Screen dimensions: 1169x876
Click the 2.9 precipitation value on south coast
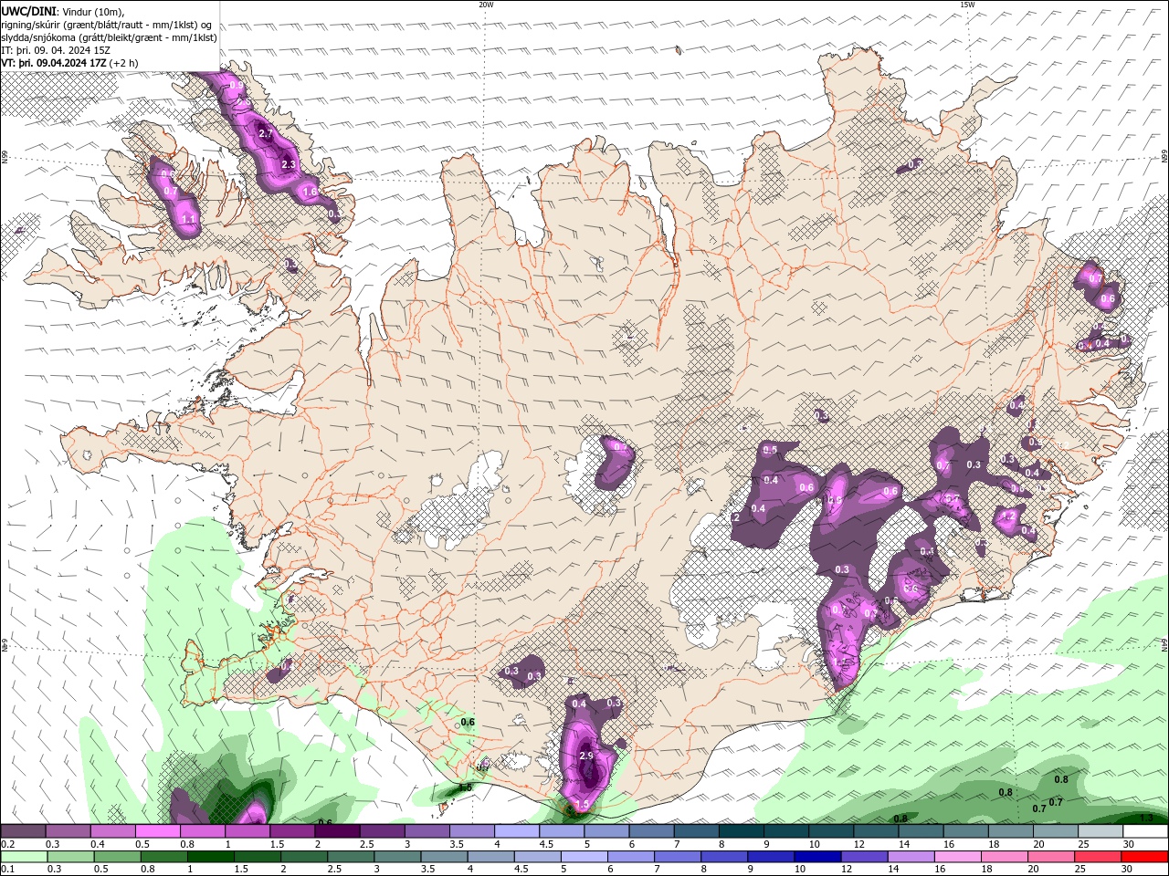coord(586,756)
